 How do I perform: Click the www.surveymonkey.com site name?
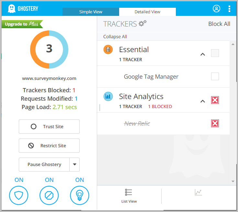point(49,78)
